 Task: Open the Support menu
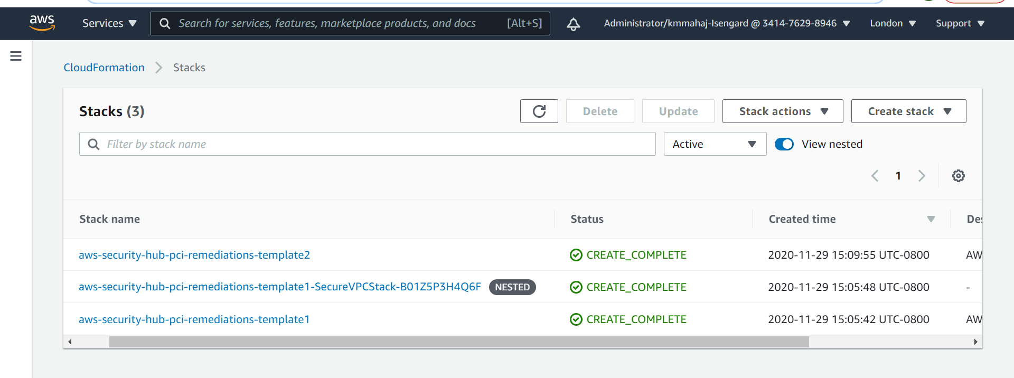click(x=960, y=23)
